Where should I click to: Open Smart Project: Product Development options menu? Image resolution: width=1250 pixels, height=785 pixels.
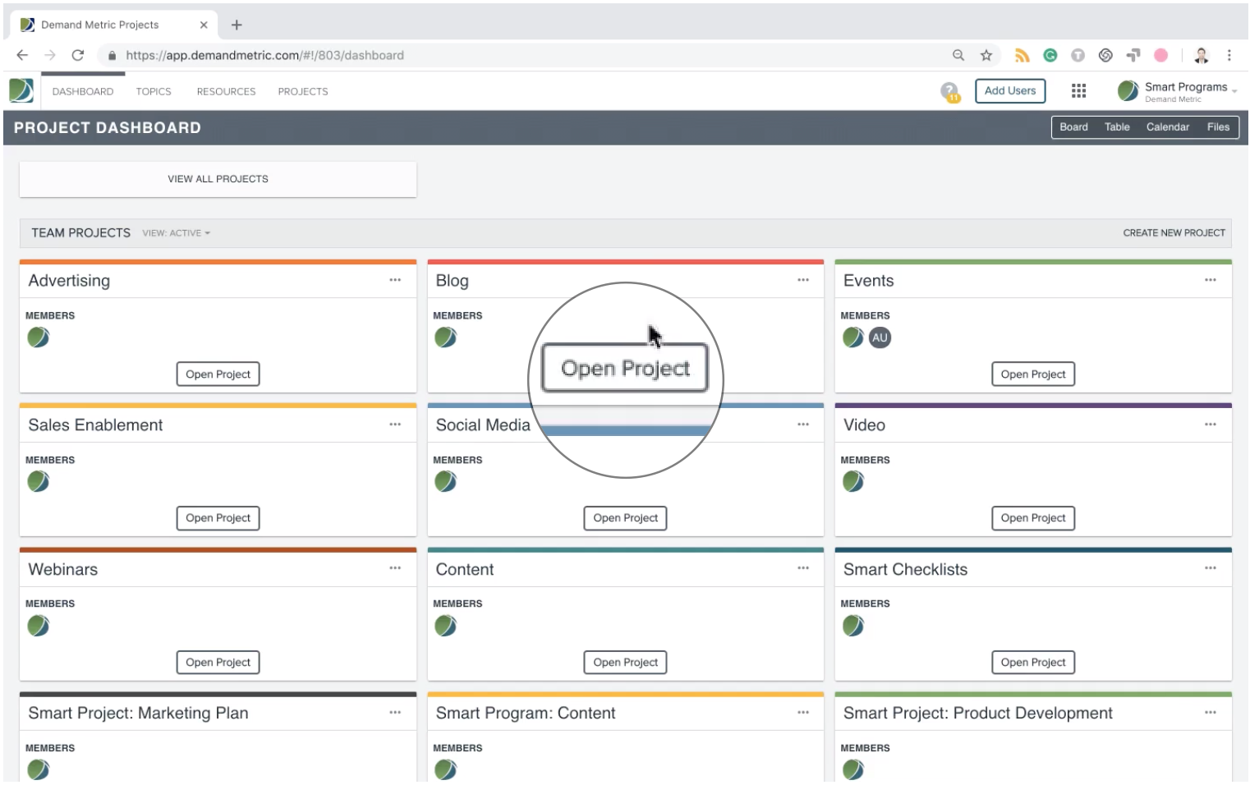click(1210, 713)
